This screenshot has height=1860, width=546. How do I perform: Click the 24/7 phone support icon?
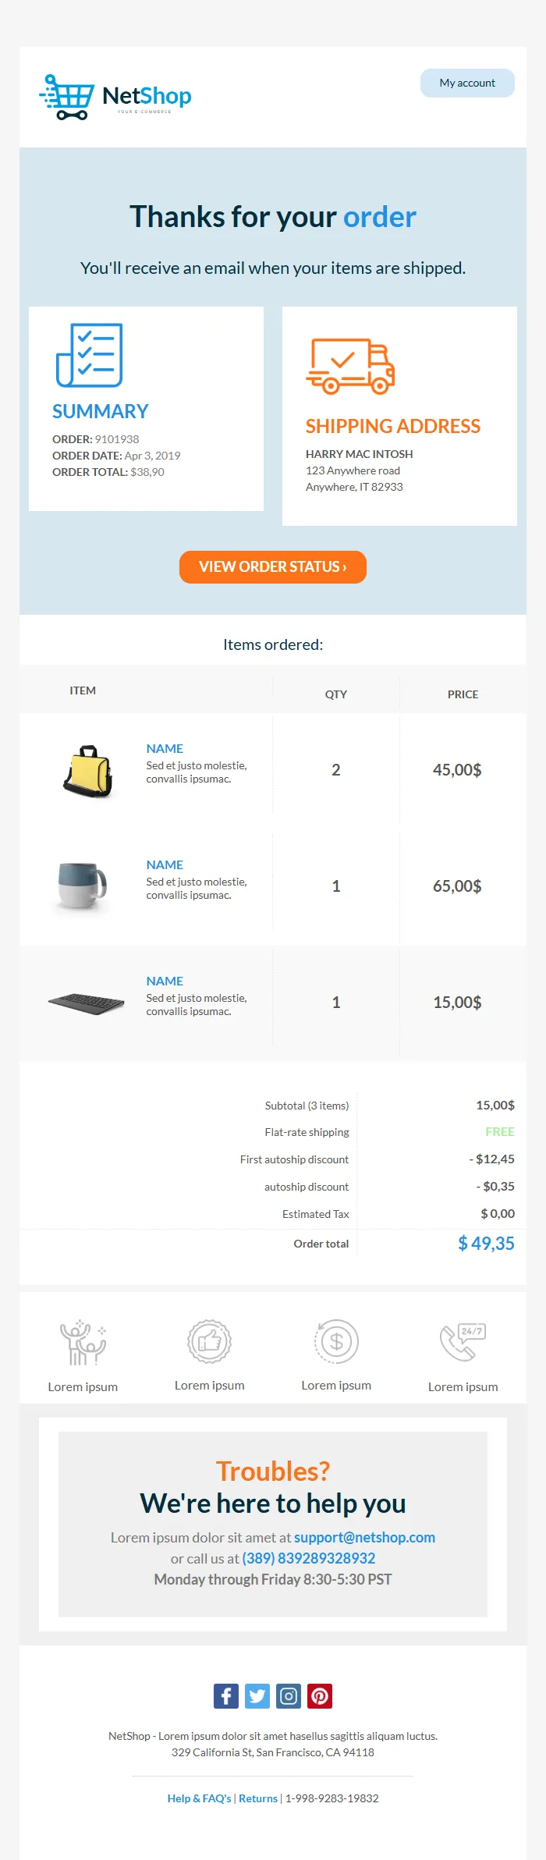[x=463, y=1342]
